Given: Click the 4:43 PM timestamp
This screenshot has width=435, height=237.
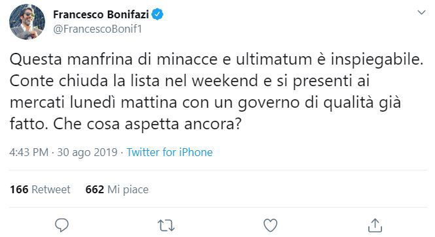Looking at the screenshot, I should click(x=29, y=152).
